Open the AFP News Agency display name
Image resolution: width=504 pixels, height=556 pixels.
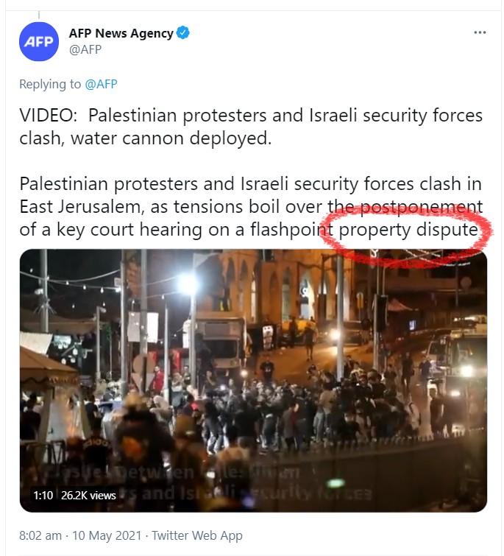(x=121, y=33)
